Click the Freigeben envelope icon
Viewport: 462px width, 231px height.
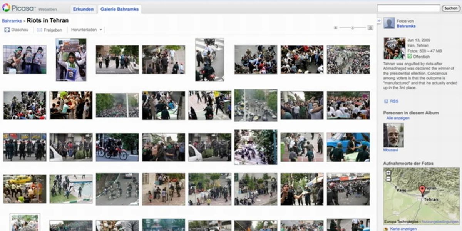tap(40, 30)
